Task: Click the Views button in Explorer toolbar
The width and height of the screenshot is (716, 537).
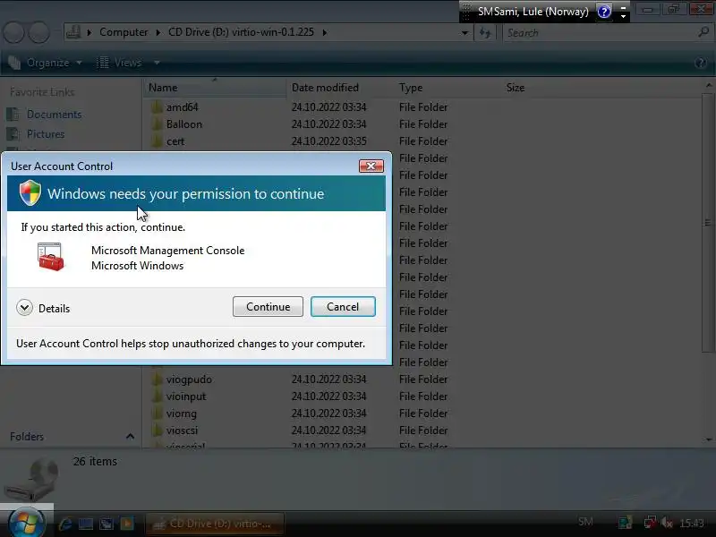Action: pos(120,63)
